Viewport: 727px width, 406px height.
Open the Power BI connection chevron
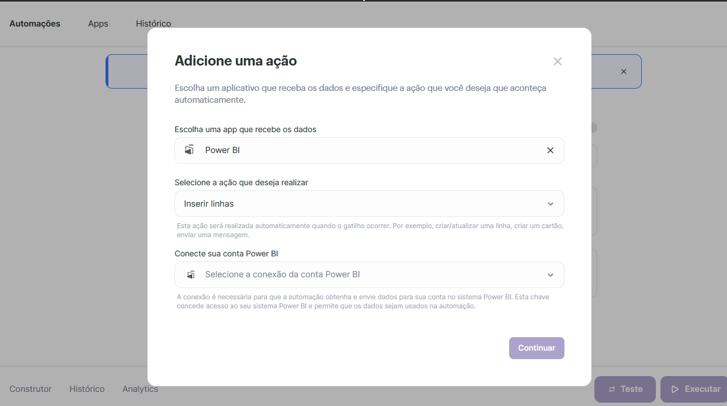pyautogui.click(x=551, y=275)
